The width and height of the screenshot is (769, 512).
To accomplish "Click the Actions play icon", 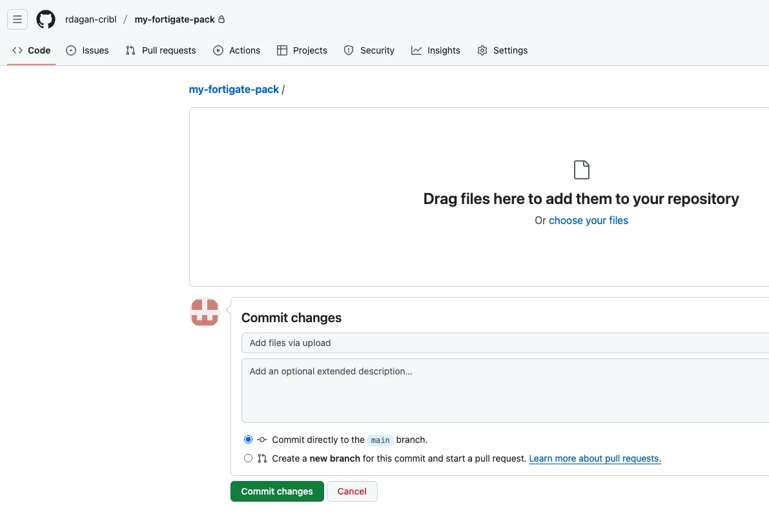I will click(x=218, y=50).
